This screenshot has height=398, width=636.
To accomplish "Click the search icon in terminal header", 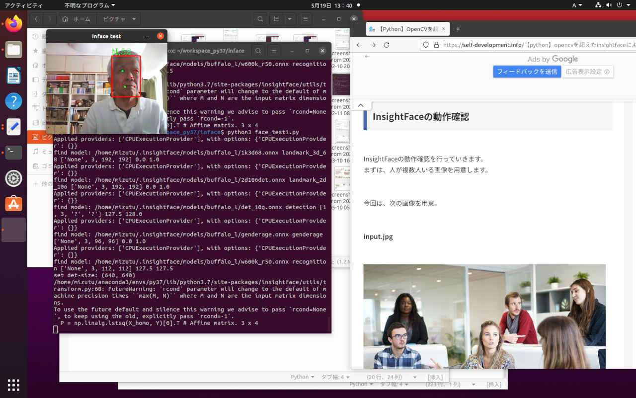I will pyautogui.click(x=258, y=51).
